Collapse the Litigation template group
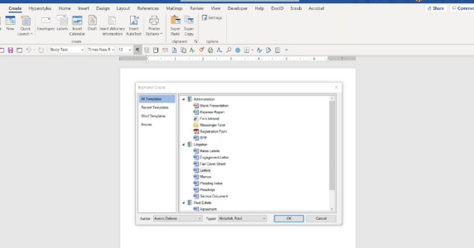474x248 pixels. pos(184,144)
